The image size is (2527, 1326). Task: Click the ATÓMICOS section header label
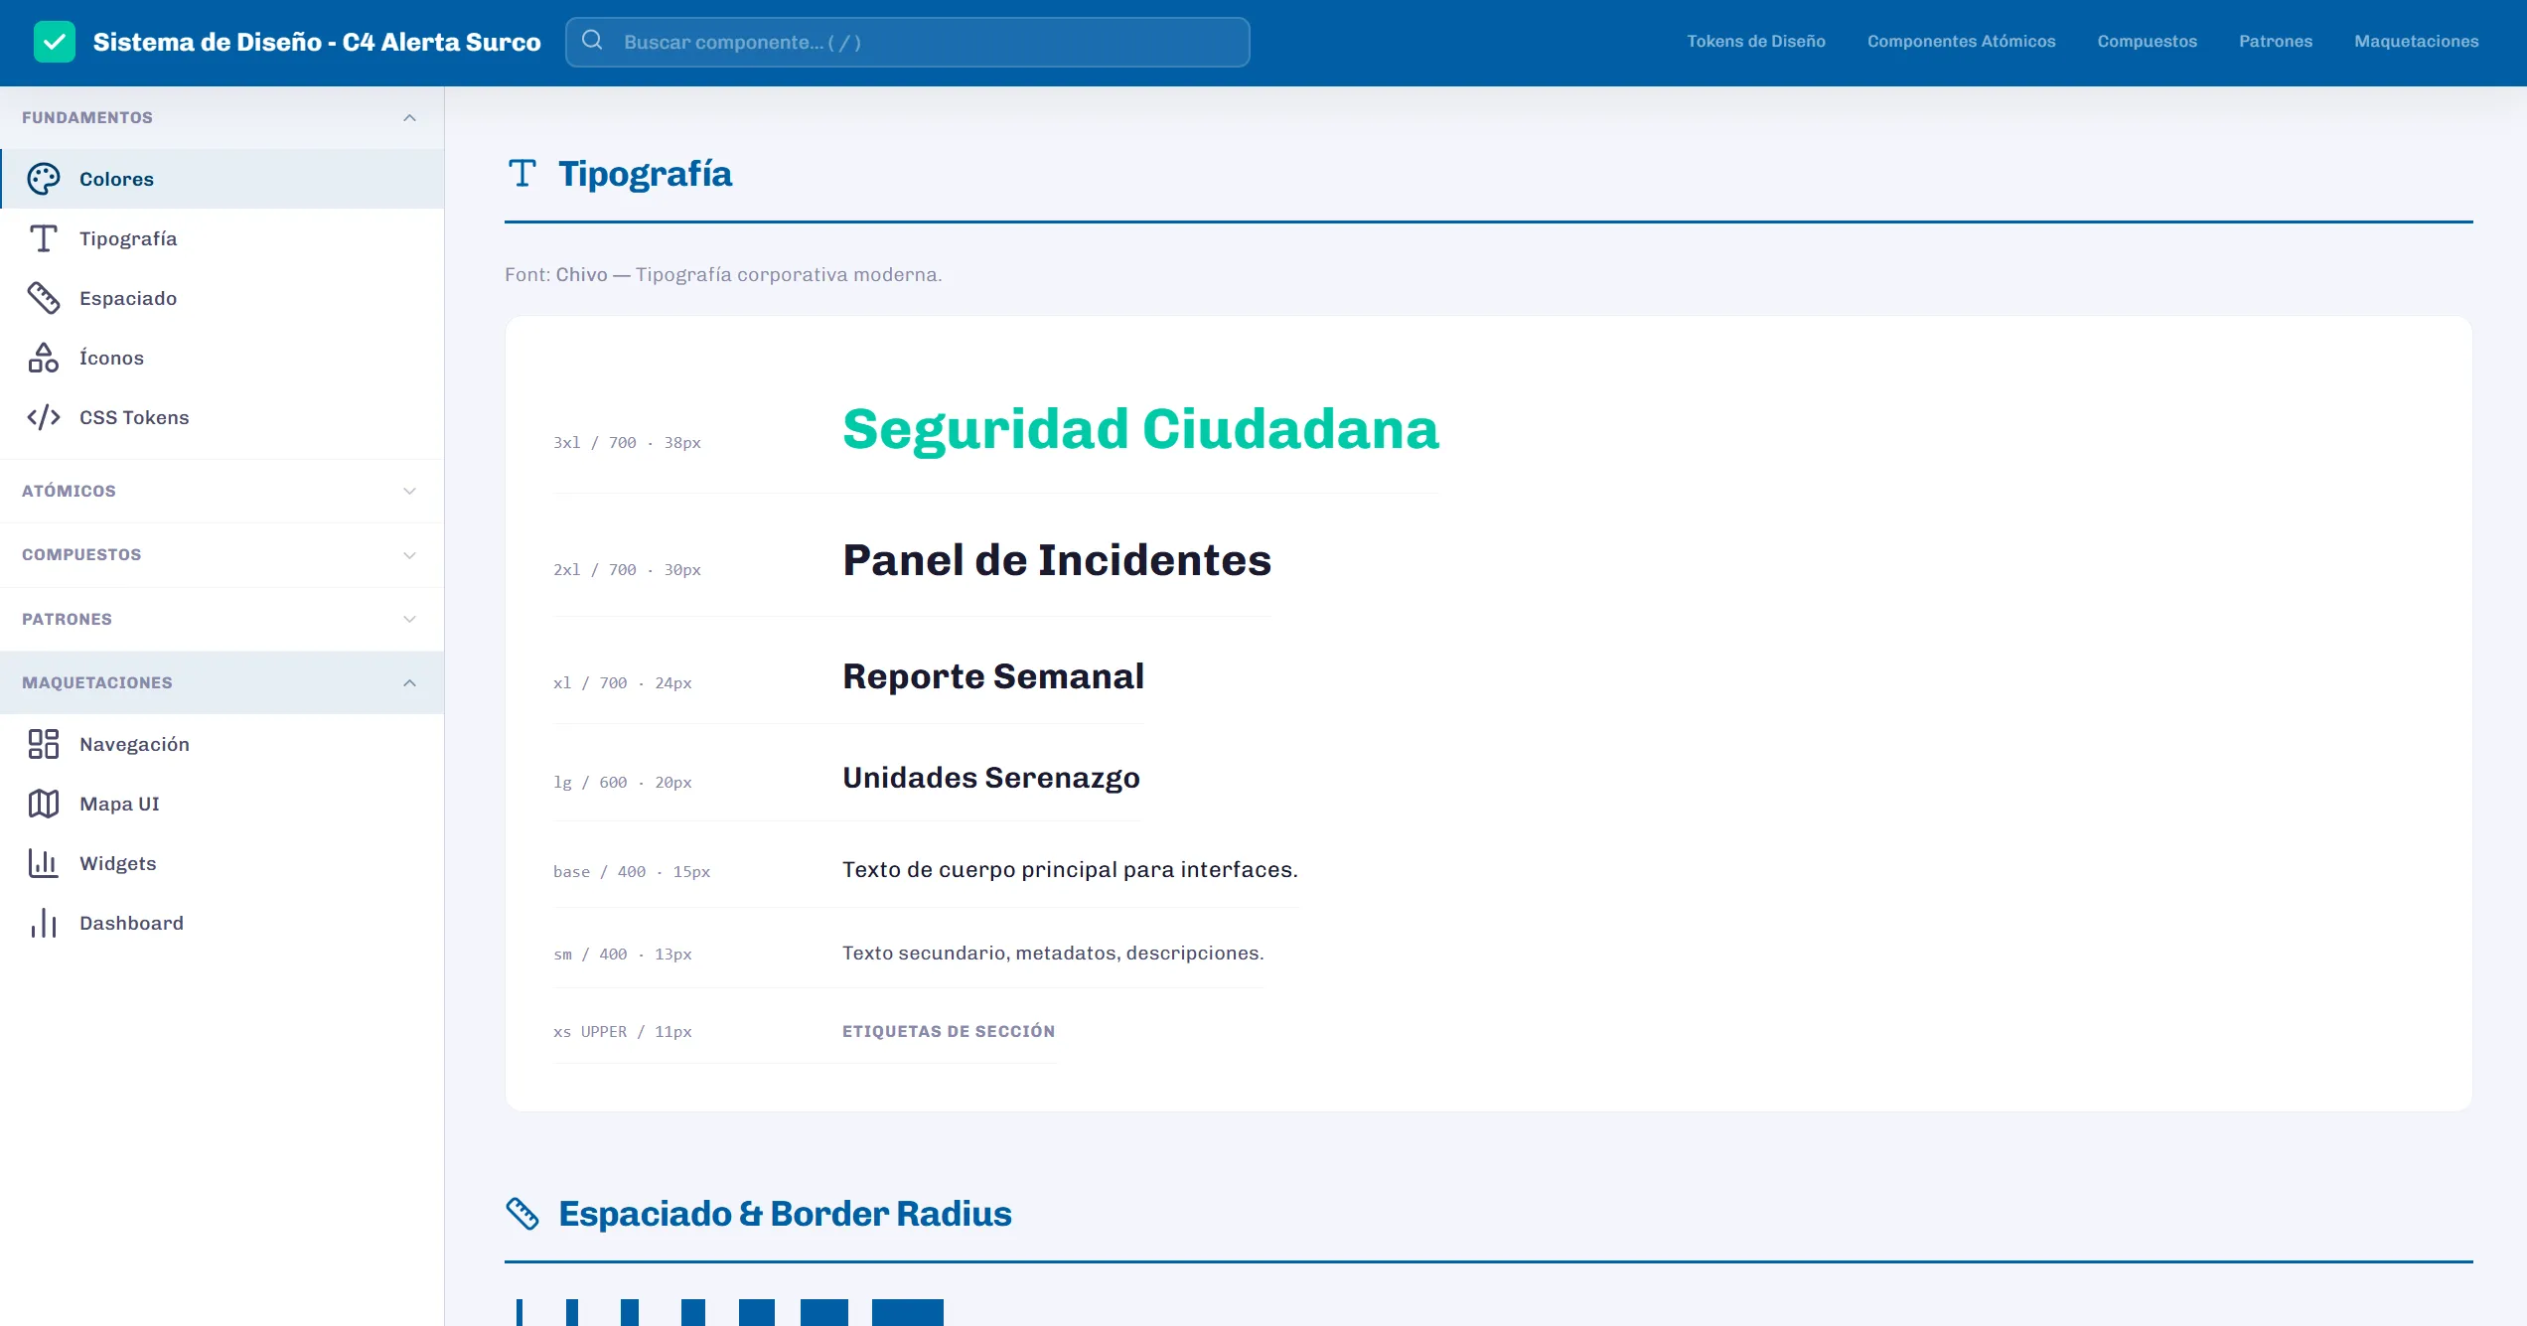click(69, 492)
